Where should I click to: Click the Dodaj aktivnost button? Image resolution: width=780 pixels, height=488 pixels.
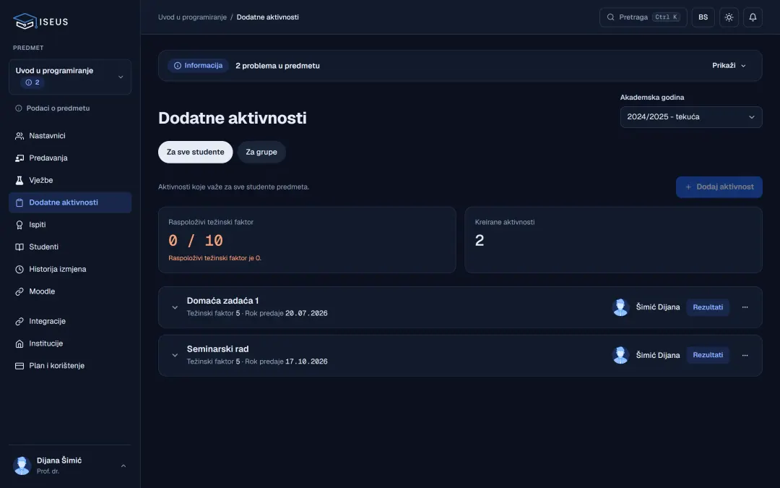tap(719, 187)
